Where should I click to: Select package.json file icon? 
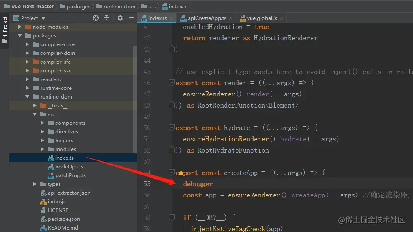point(43,219)
